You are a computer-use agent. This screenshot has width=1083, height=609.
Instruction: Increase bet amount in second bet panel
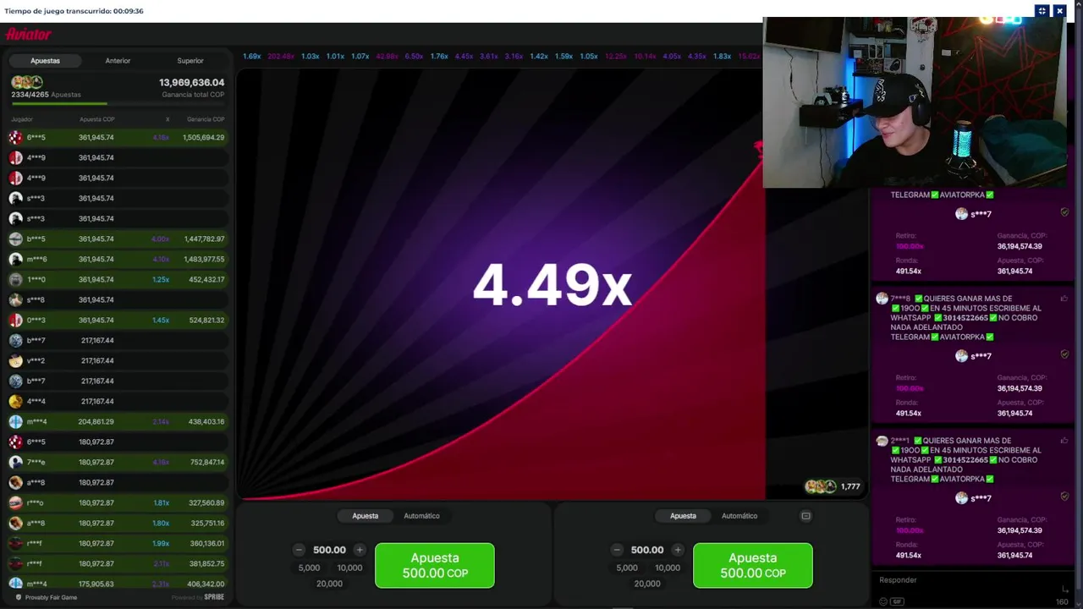(678, 550)
